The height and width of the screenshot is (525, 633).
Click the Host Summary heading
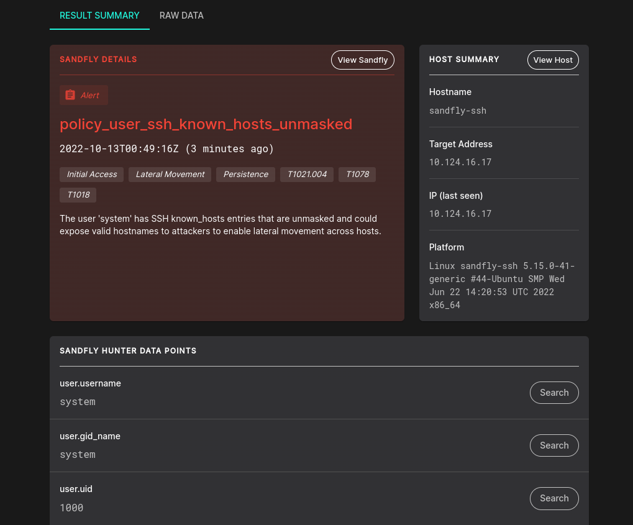pos(464,60)
